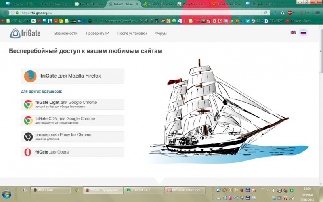323x202 pixels.
Task: Open the WoT Client taskbar window
Action: pyautogui.click(x=50, y=190)
